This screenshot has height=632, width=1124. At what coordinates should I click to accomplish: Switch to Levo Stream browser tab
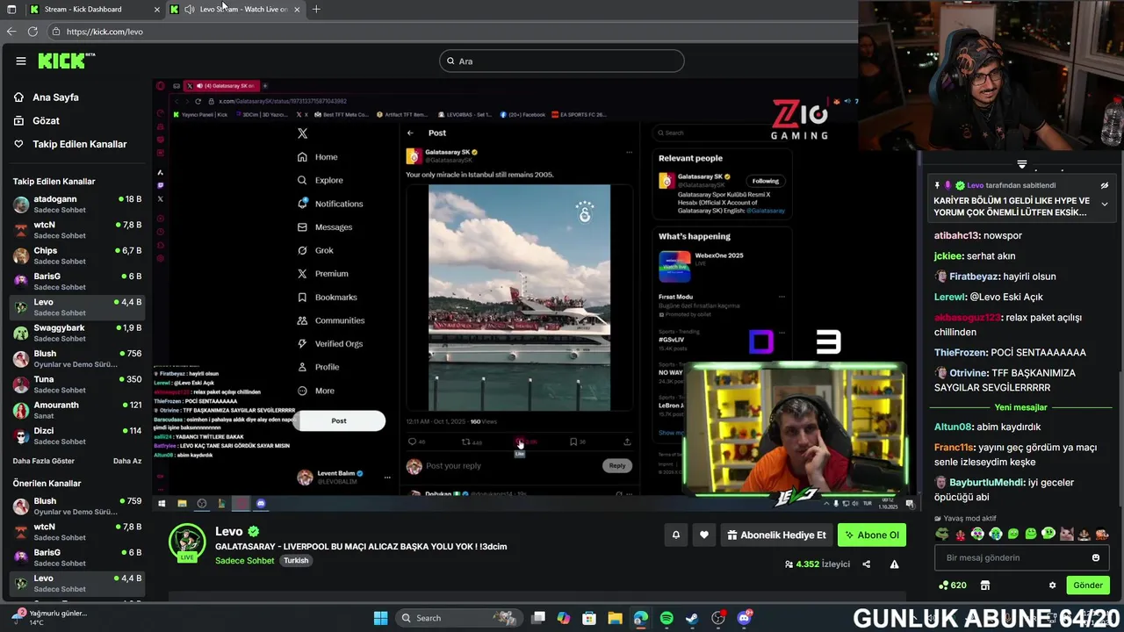pyautogui.click(x=237, y=9)
